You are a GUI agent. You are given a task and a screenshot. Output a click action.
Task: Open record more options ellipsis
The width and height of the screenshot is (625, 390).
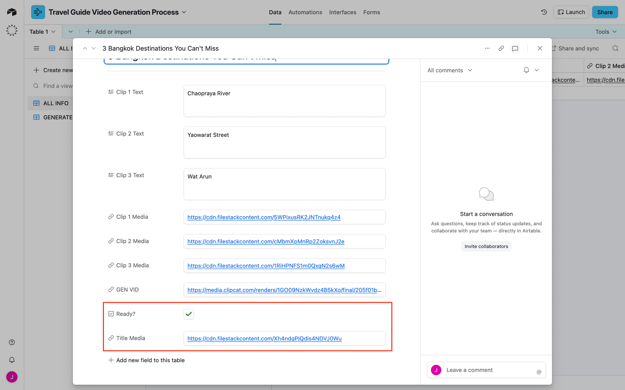487,48
